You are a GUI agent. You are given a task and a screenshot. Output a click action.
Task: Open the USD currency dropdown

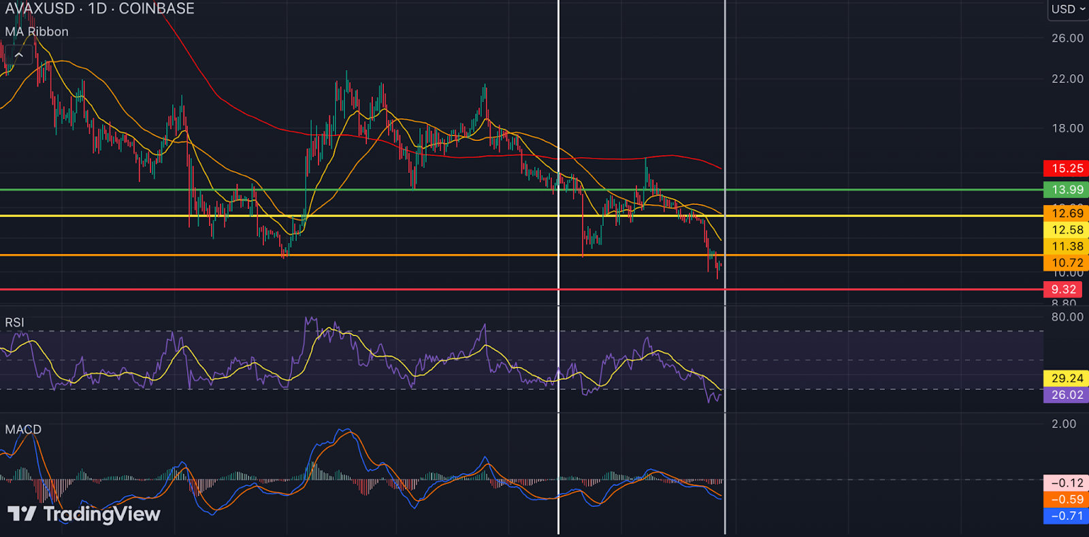[1068, 9]
